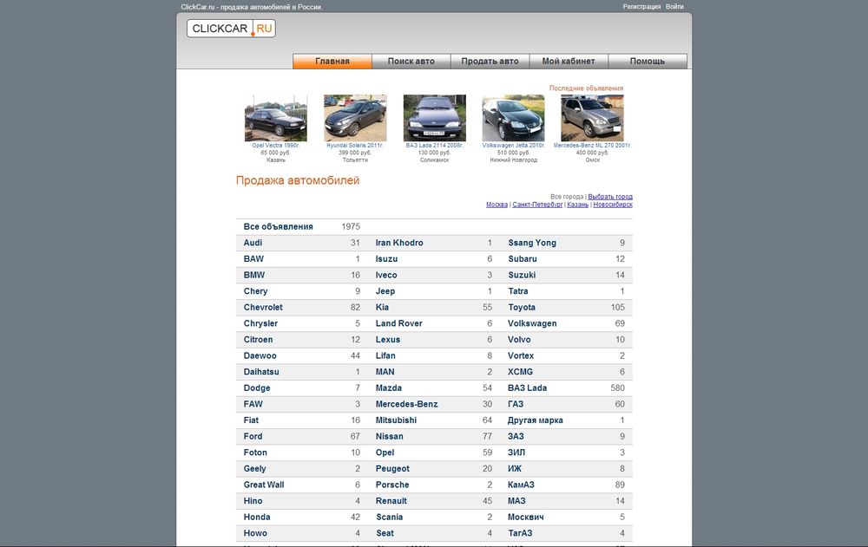This screenshot has width=868, height=547.
Task: Open the Mazda brand listings
Action: 389,387
